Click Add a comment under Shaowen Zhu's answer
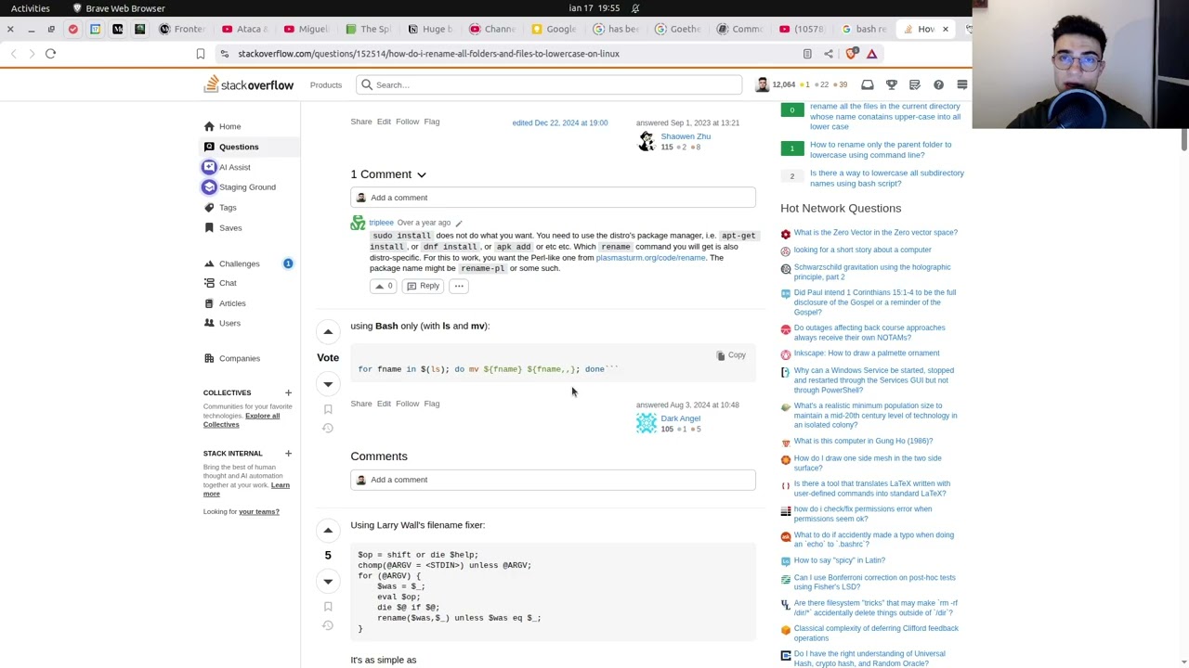1189x668 pixels. pyautogui.click(x=553, y=198)
